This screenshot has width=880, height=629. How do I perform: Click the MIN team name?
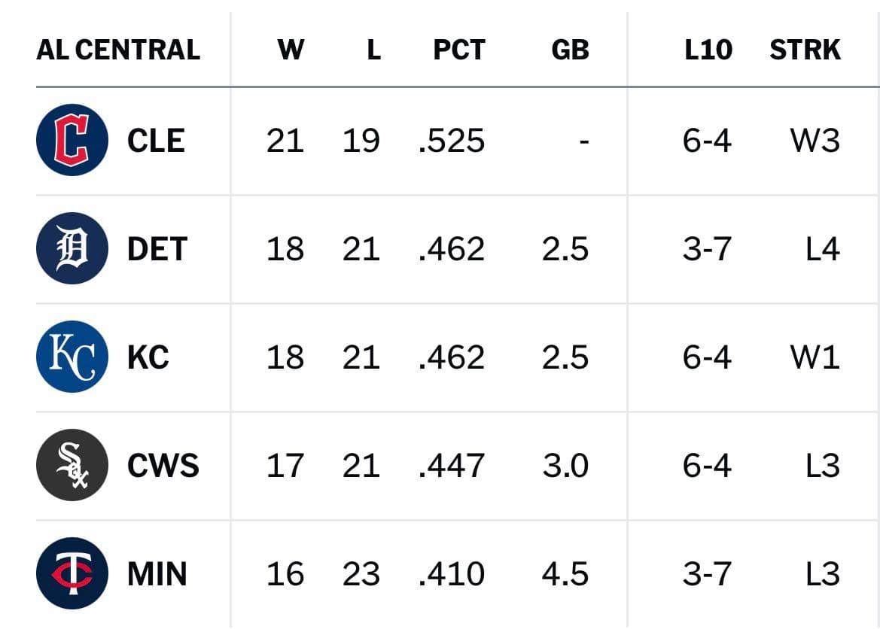(157, 573)
